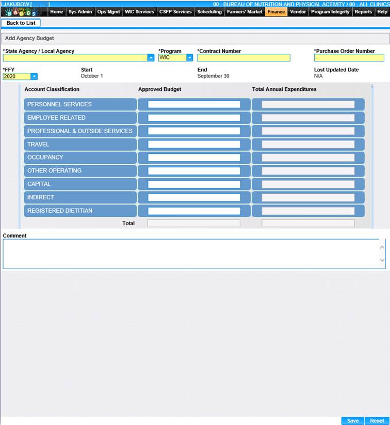The image size is (390, 425).
Task: Click Approved Budget field for Registered Dietitian
Action: (x=194, y=211)
